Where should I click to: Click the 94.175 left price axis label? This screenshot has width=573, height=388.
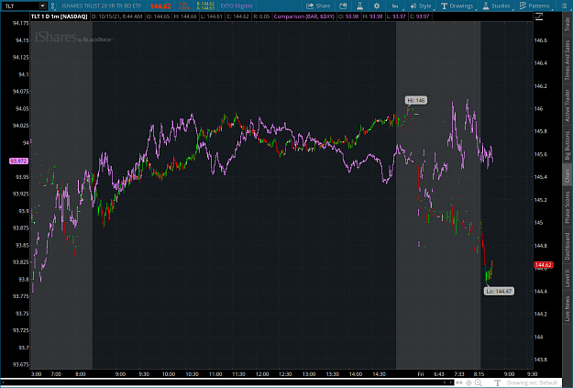20,23
